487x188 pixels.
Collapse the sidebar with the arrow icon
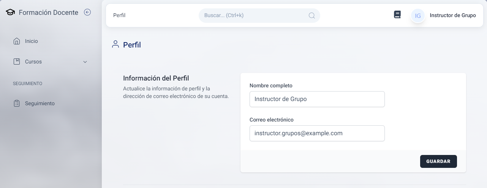pos(87,13)
